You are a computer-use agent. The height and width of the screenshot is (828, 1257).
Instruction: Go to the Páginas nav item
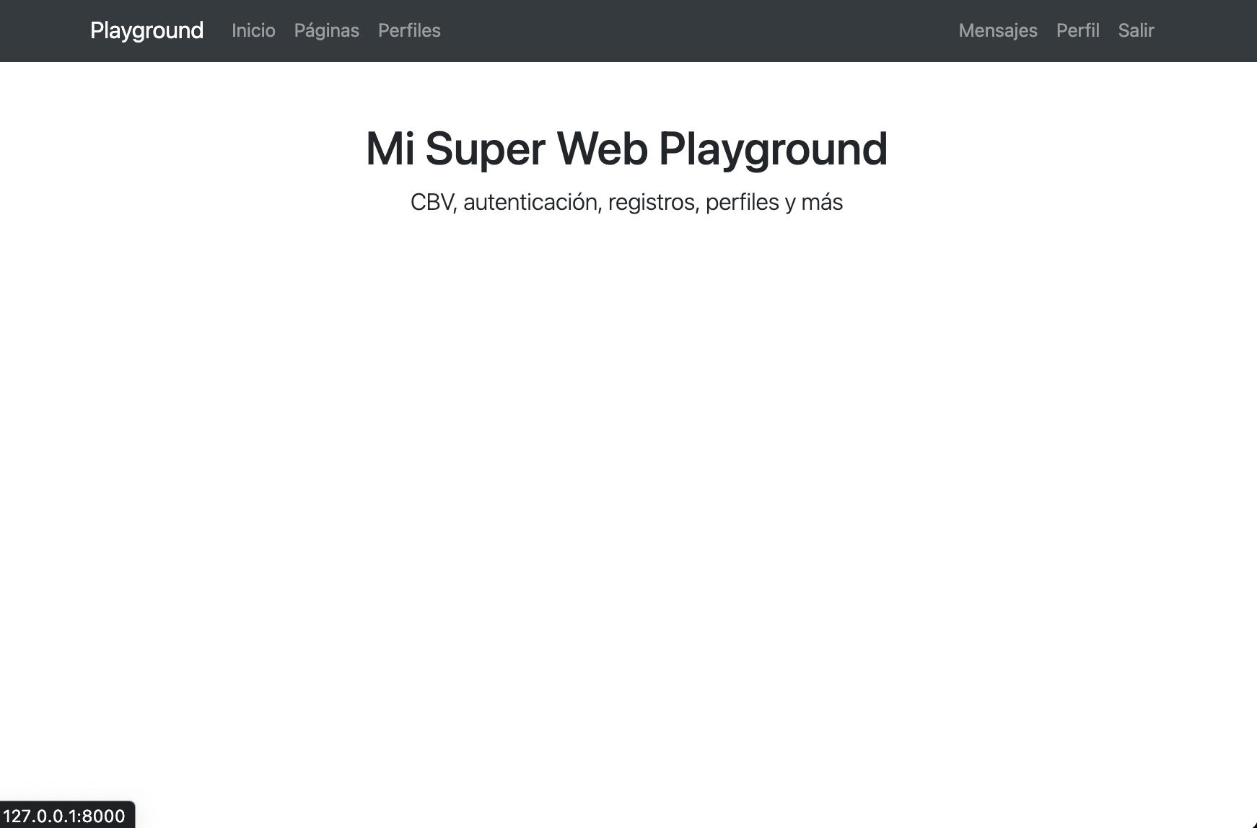click(326, 30)
